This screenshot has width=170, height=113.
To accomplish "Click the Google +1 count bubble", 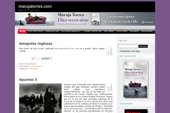I will tap(38, 58).
